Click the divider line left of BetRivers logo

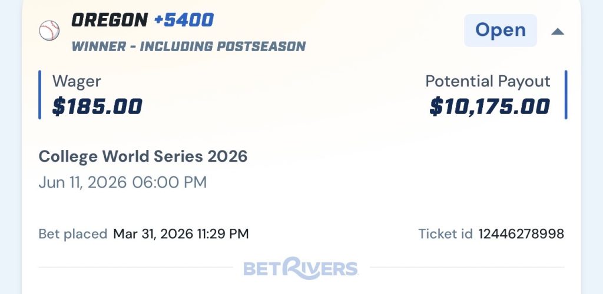(x=135, y=268)
